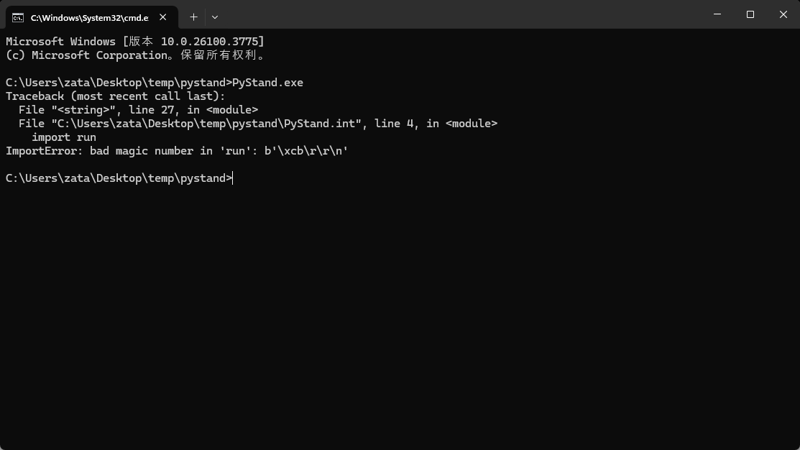Screen dimensions: 800x450
Task: Click the cmd icon in the tab
Action: click(18, 18)
